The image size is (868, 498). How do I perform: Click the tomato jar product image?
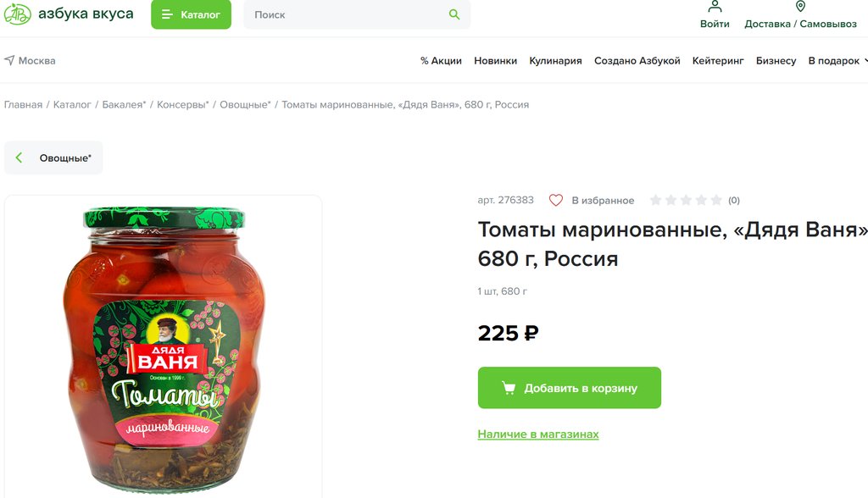(164, 347)
